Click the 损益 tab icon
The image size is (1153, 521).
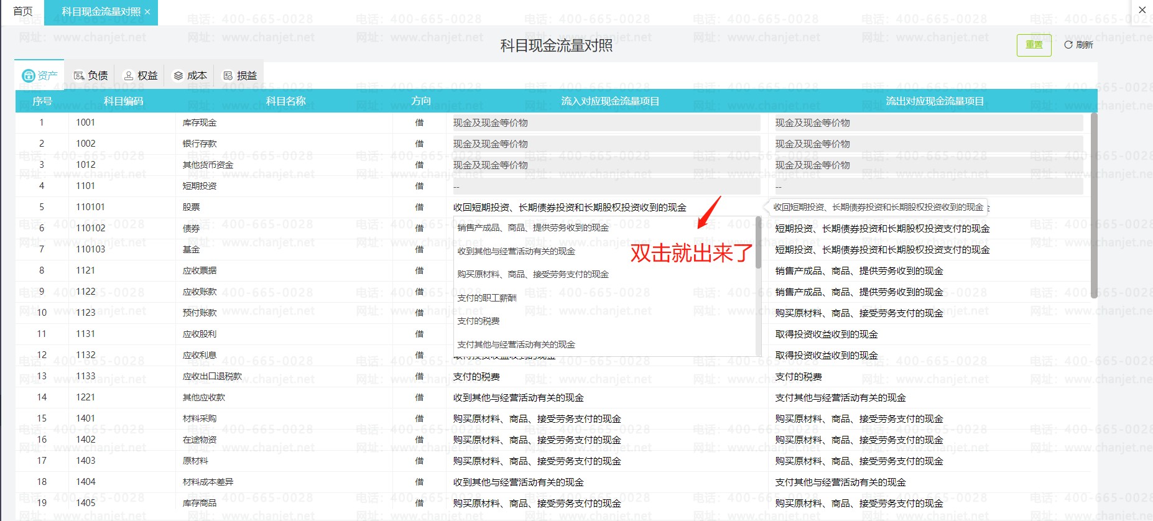(228, 76)
